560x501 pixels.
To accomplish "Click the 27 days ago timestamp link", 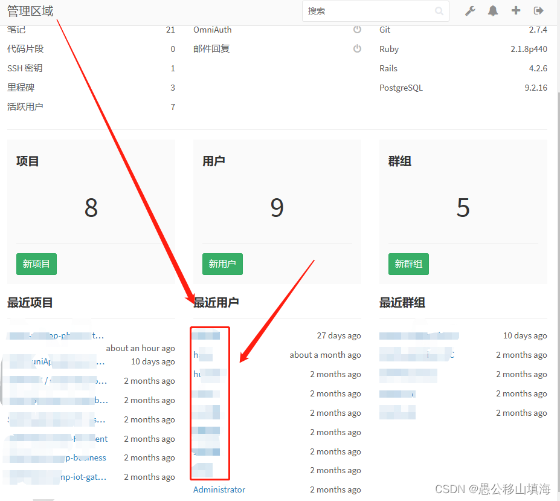I will click(338, 335).
